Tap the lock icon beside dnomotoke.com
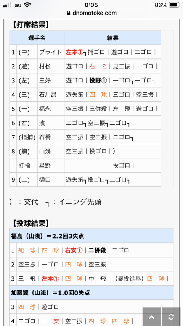Image resolution: width=183 pixels, height=326 pixels. point(69,13)
